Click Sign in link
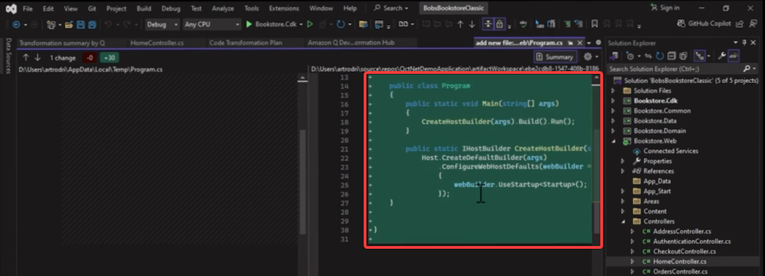The width and height of the screenshot is (765, 276). (x=664, y=8)
